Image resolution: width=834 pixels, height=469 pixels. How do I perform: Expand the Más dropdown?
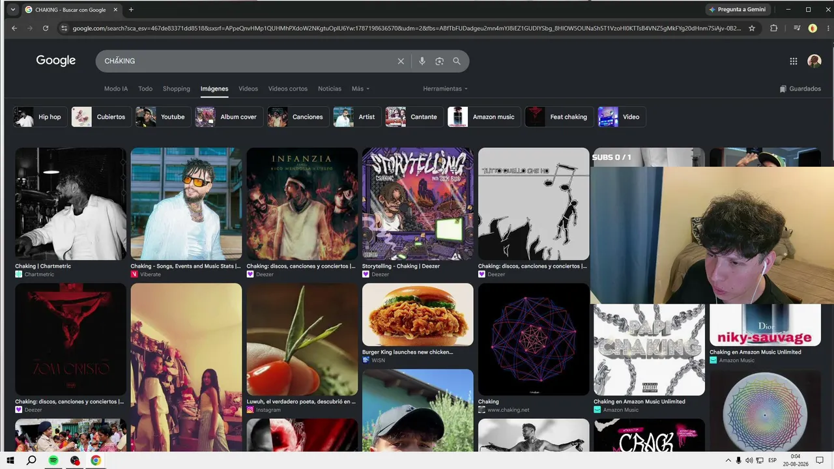point(361,89)
